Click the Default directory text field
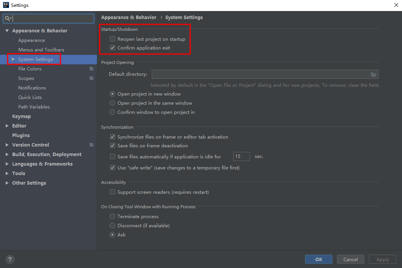Viewport: 402px width, 268px height. coord(265,75)
